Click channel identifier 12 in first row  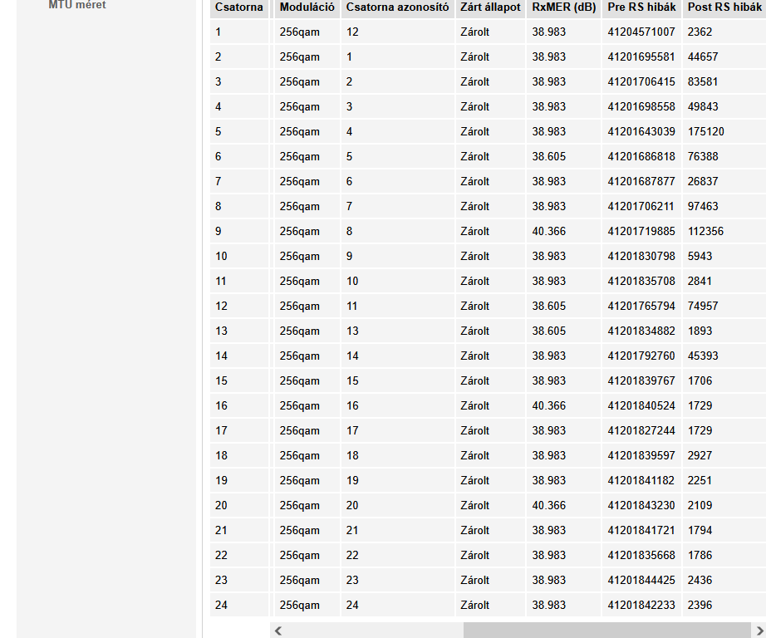[352, 32]
